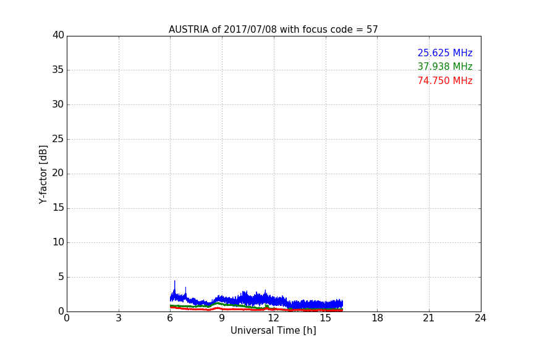The height and width of the screenshot is (356, 534).
Task: Click the y-axis tick label '35'
Action: 58,70
